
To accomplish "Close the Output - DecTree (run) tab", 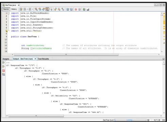I will click(x=35, y=59).
